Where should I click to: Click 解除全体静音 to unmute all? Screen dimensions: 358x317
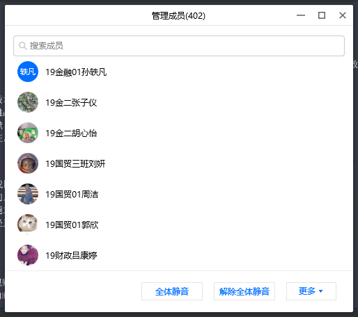coord(244,291)
